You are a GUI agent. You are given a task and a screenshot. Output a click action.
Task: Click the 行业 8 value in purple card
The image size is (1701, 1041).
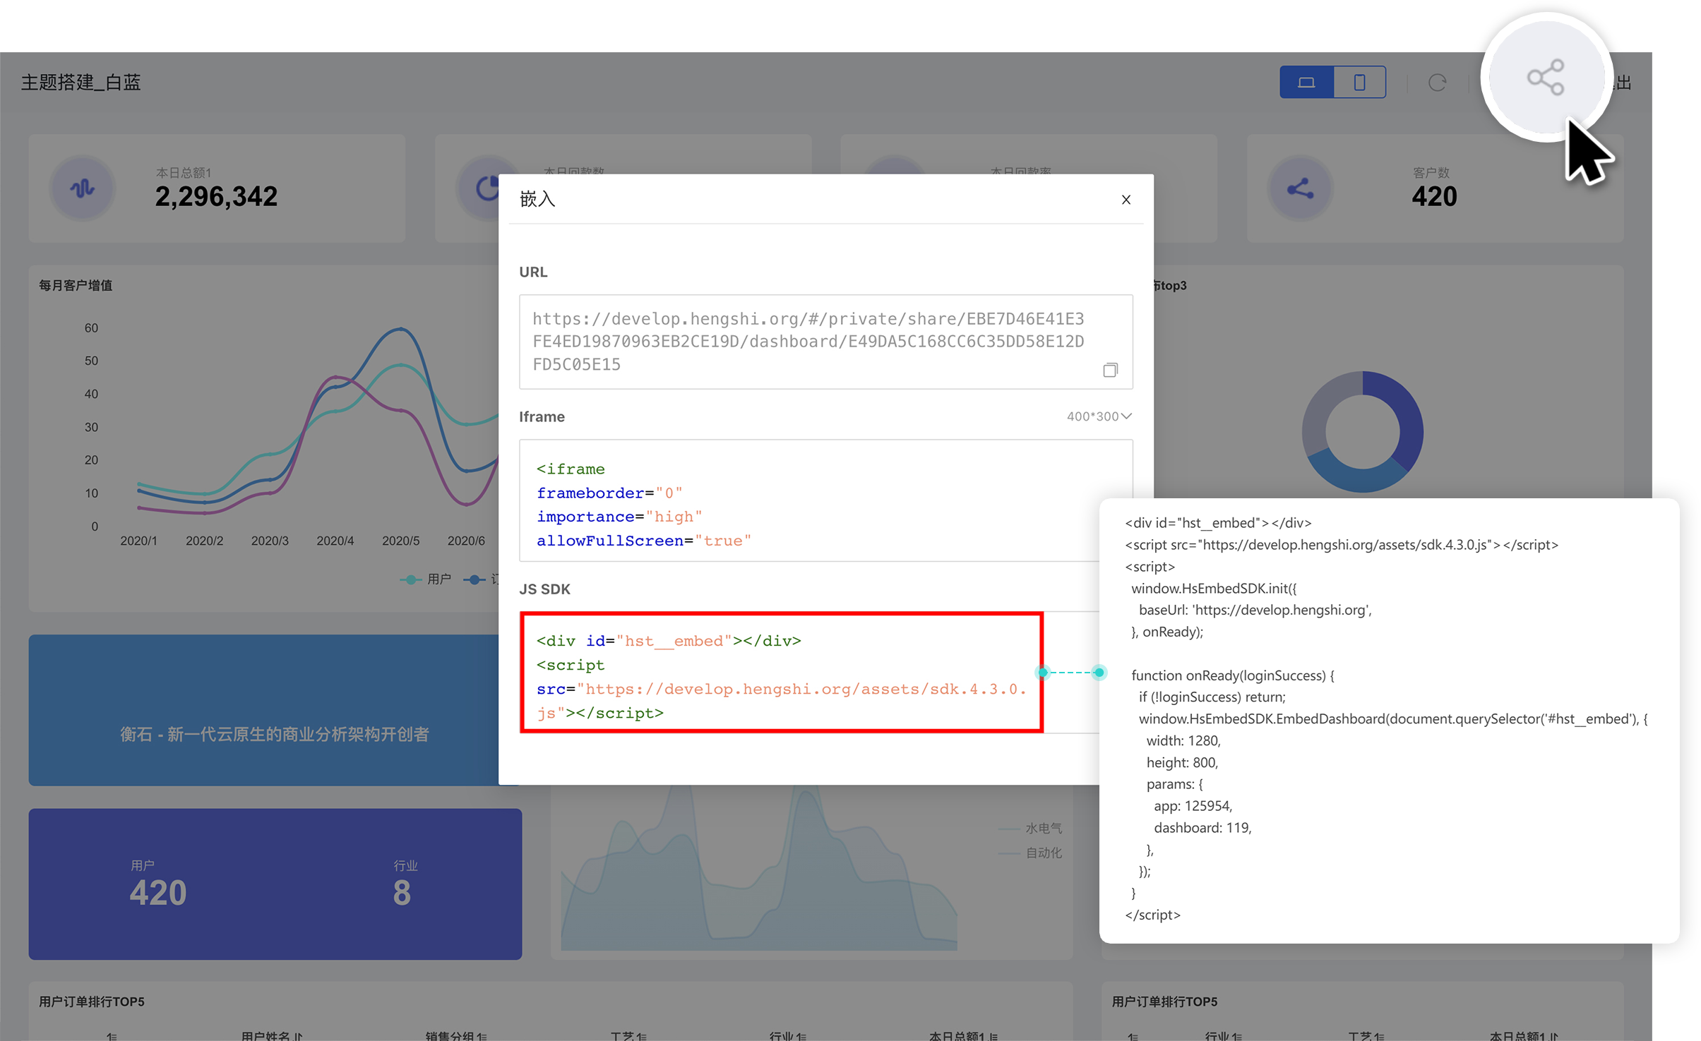click(402, 893)
